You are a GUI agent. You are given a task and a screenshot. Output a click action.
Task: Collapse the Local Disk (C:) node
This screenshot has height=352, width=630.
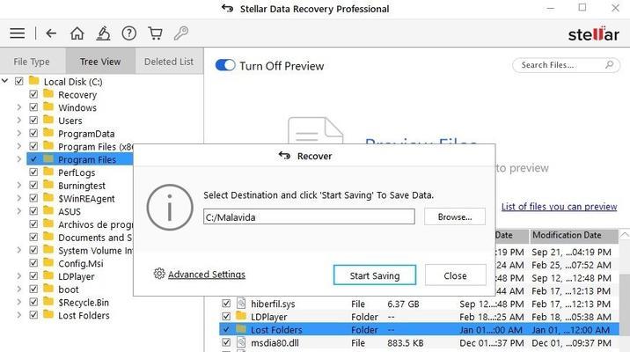[x=4, y=81]
